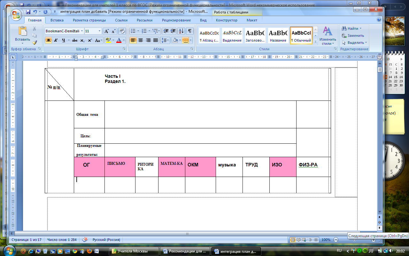Open the Вставка ribbon tab
This screenshot has height=256, width=409.
coord(57,20)
